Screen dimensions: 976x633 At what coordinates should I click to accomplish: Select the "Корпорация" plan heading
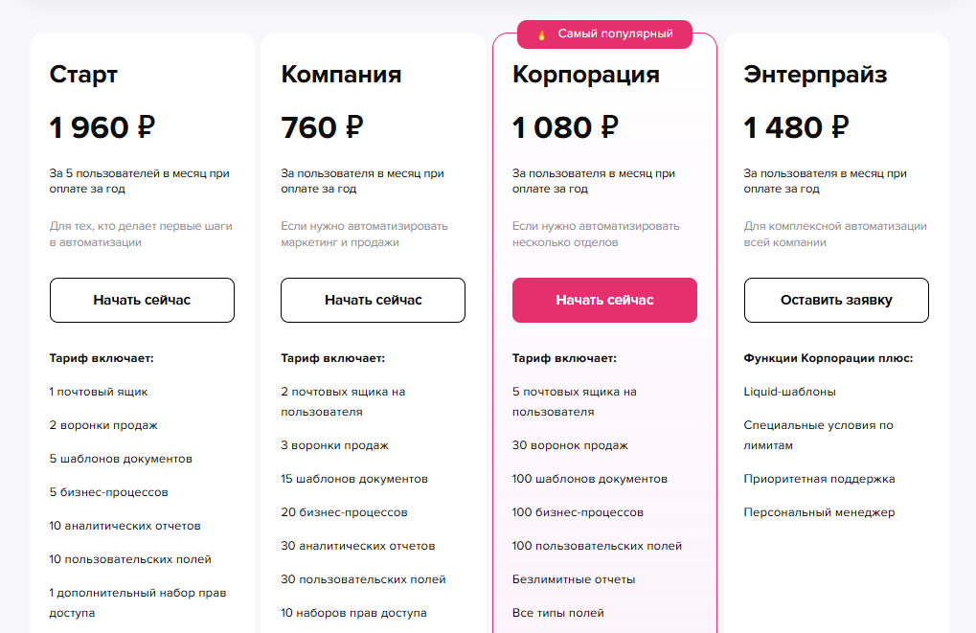(x=586, y=75)
